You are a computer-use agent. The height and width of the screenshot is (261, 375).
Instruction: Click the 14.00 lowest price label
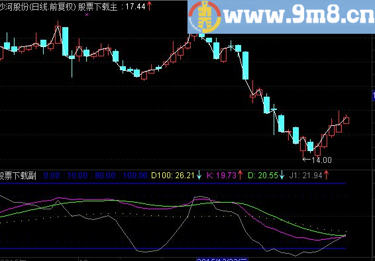click(322, 160)
